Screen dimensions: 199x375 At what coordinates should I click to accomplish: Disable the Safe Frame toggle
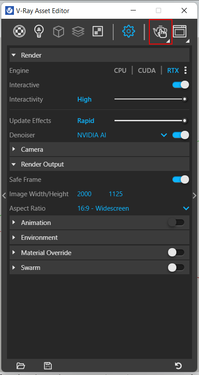click(181, 179)
